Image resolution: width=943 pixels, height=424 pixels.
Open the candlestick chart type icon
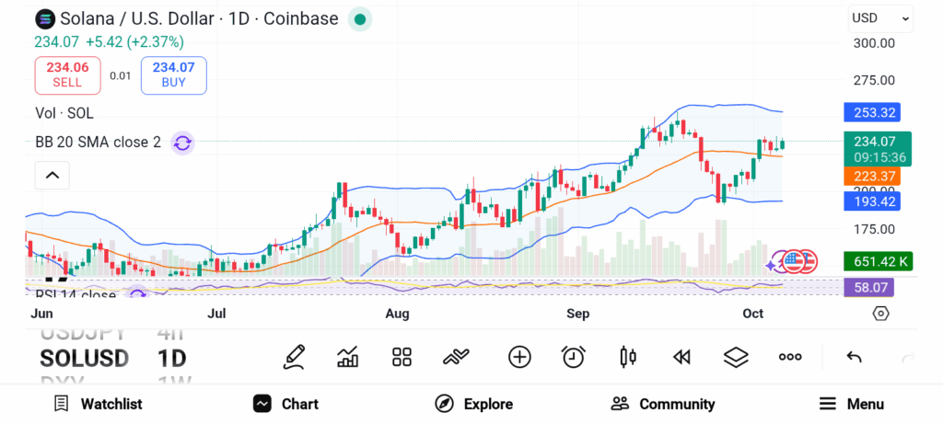coord(628,357)
